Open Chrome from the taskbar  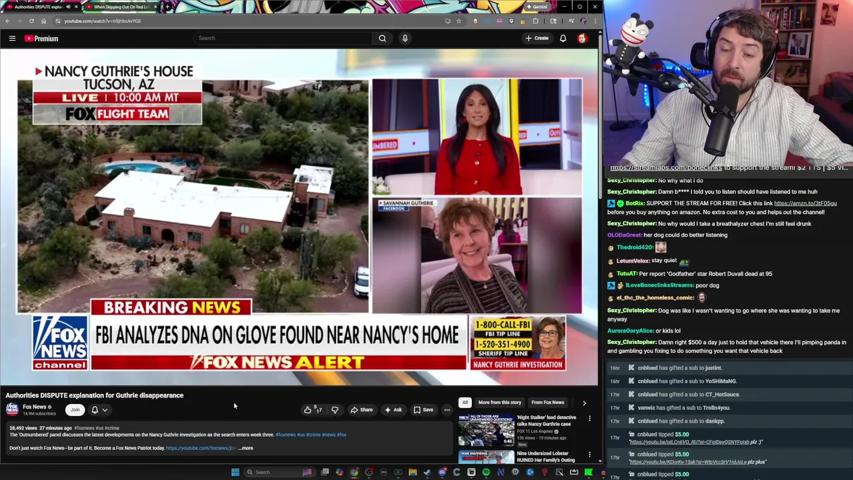click(354, 472)
